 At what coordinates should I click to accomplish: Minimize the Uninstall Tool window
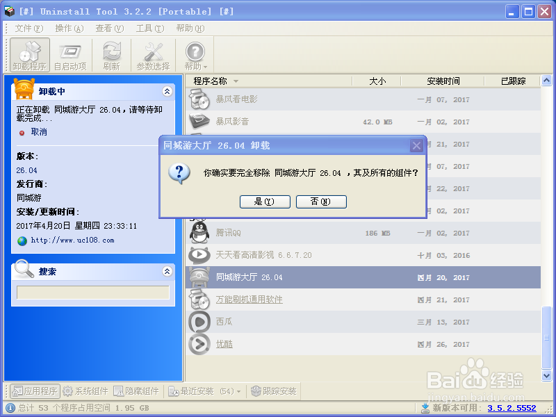point(512,11)
